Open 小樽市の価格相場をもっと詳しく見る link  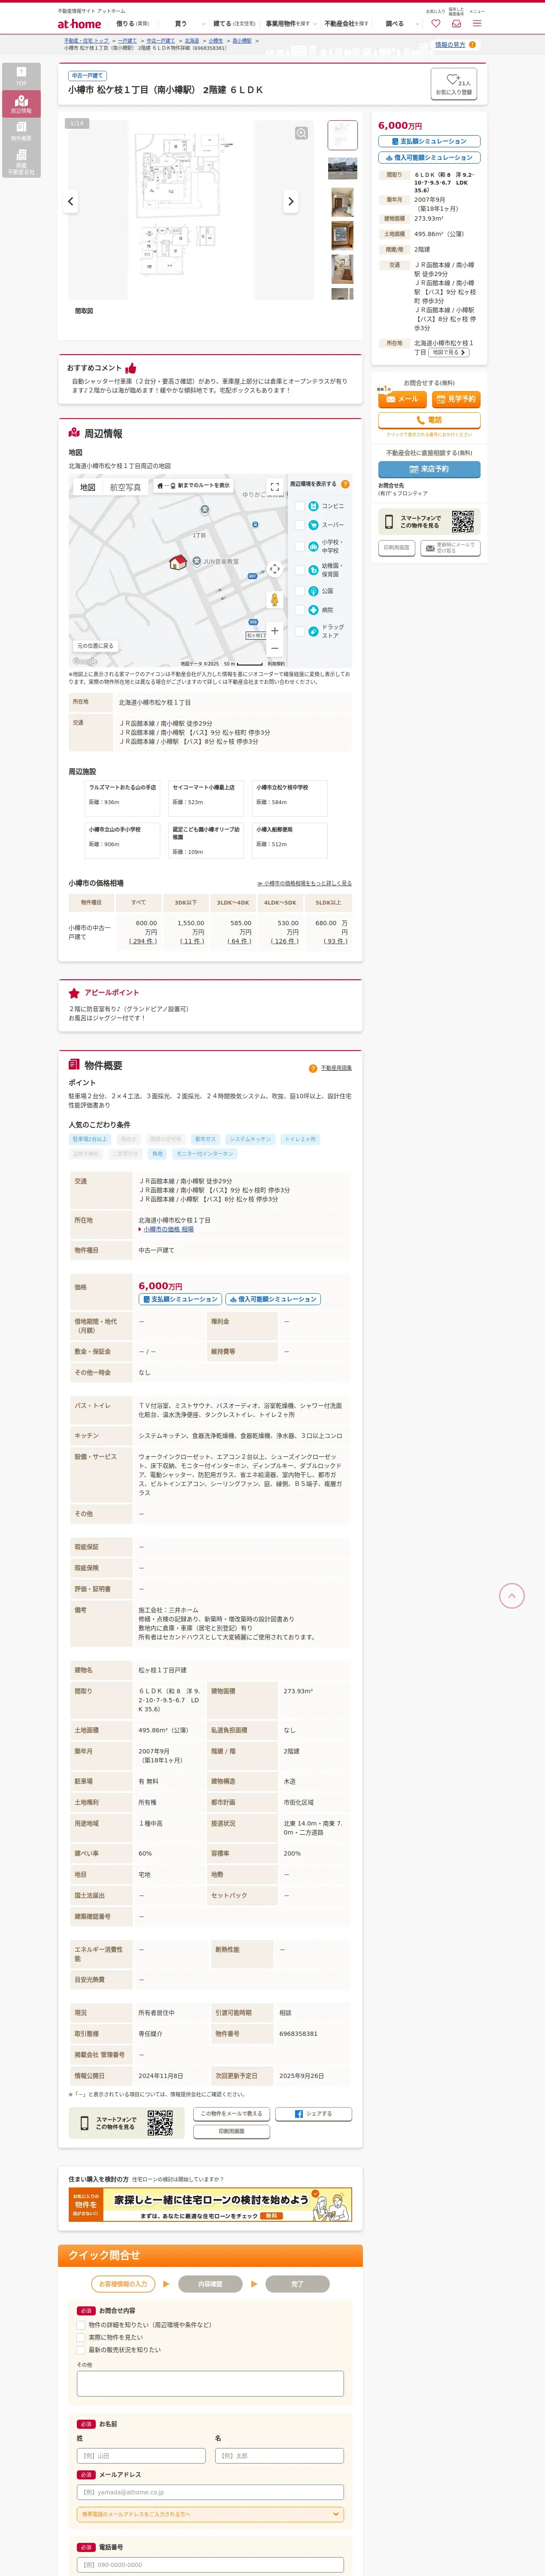pyautogui.click(x=304, y=884)
